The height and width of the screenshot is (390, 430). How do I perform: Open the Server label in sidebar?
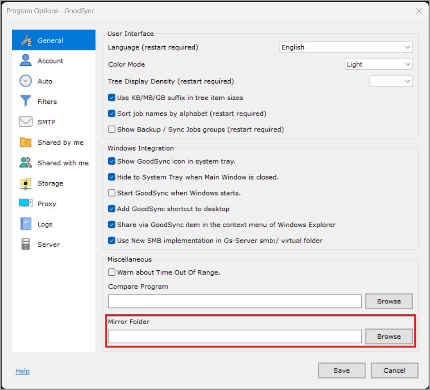49,244
